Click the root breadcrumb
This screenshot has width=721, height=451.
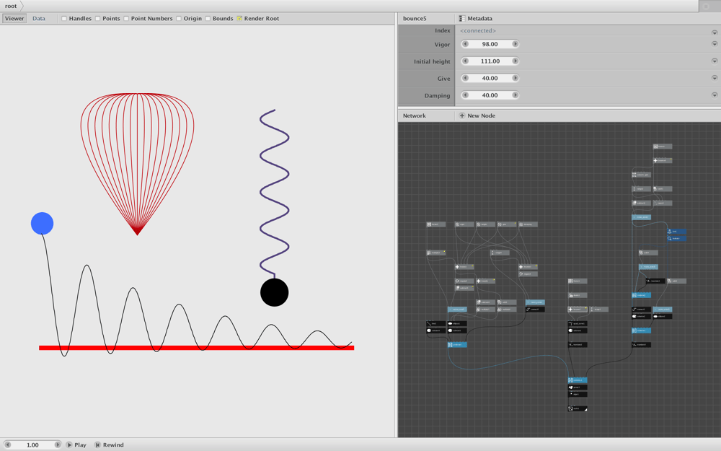11,6
